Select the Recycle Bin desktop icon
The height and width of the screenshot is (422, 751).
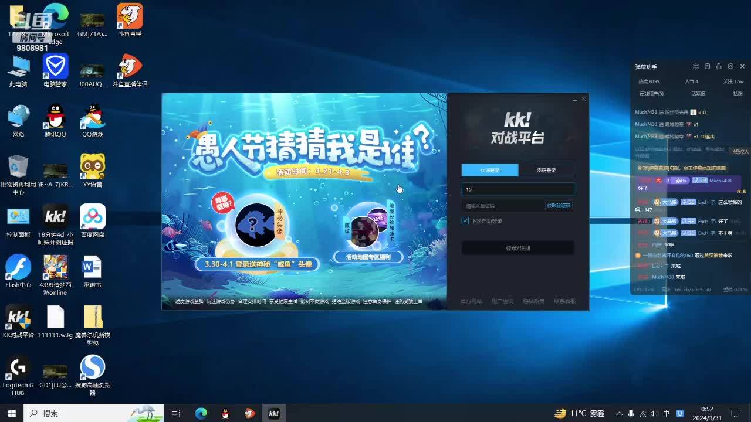point(18,175)
